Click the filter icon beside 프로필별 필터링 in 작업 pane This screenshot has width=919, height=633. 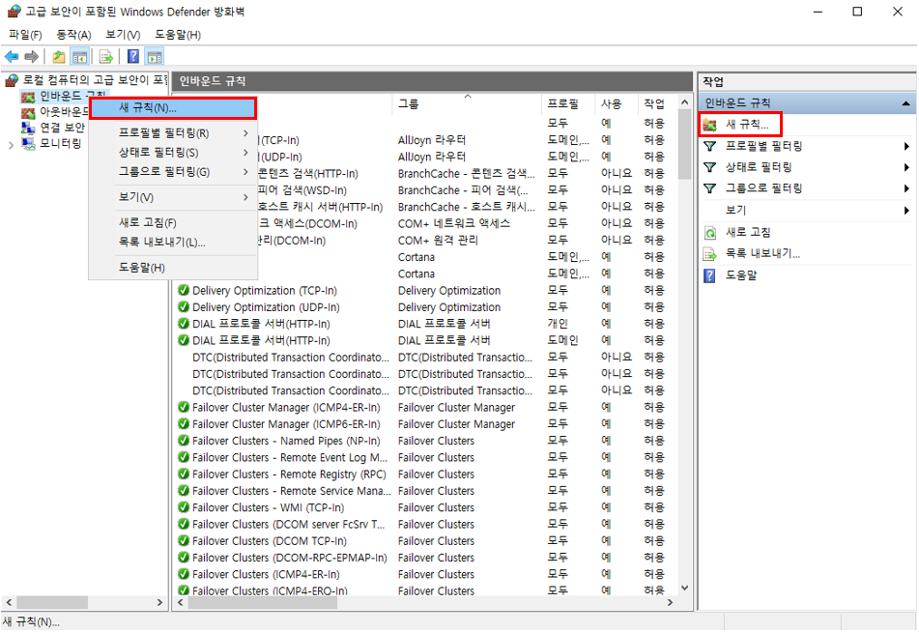pyautogui.click(x=709, y=146)
